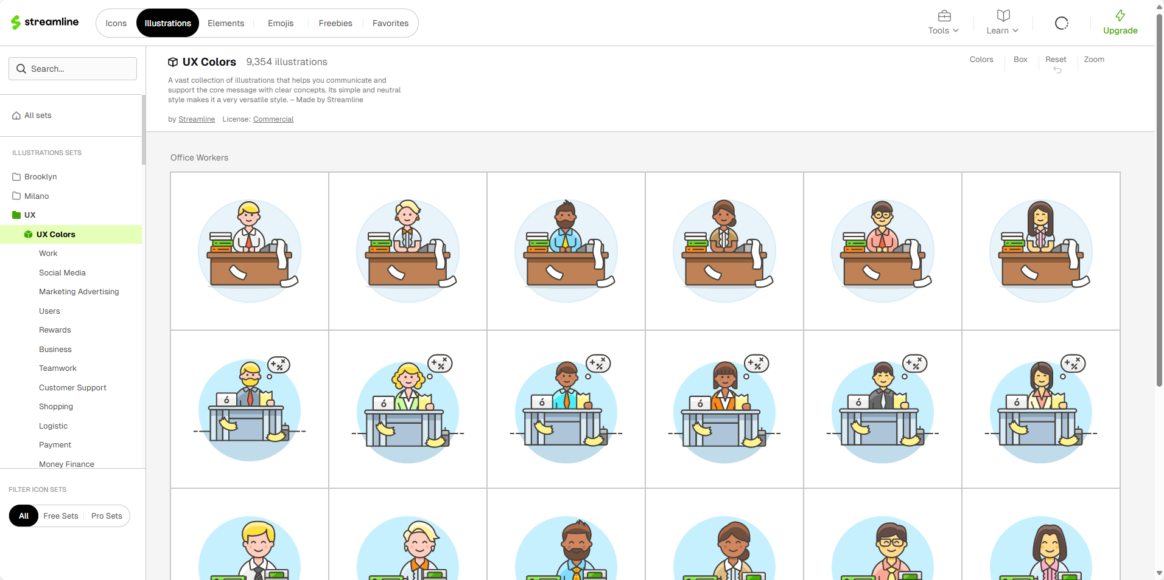This screenshot has height=580, width=1164.
Task: Select Marketing Advertising category
Action: point(79,292)
